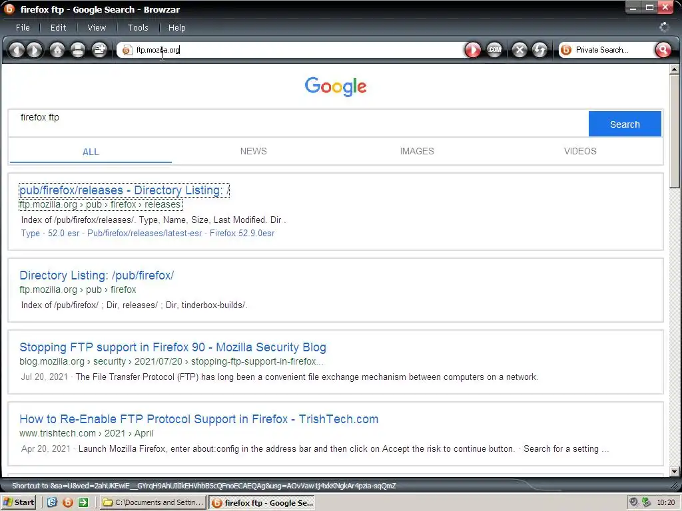Viewport: 682px width, 511px height.
Task: Click the Google logo
Action: point(336,86)
